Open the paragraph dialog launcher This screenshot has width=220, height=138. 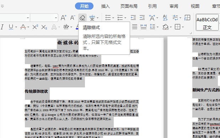coord(191,33)
